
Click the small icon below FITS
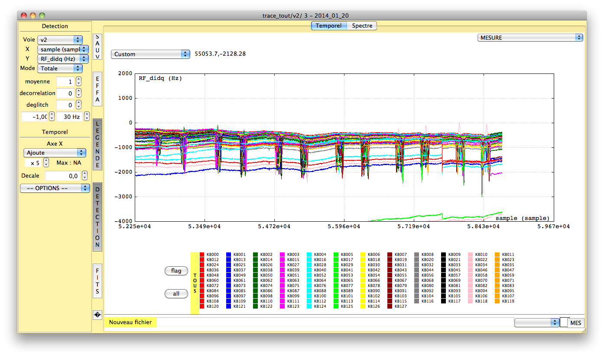pos(97,315)
